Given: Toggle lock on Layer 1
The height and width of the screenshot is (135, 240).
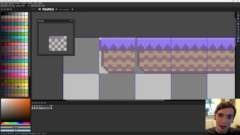Looking at the screenshot, I should pyautogui.click(x=35, y=108).
